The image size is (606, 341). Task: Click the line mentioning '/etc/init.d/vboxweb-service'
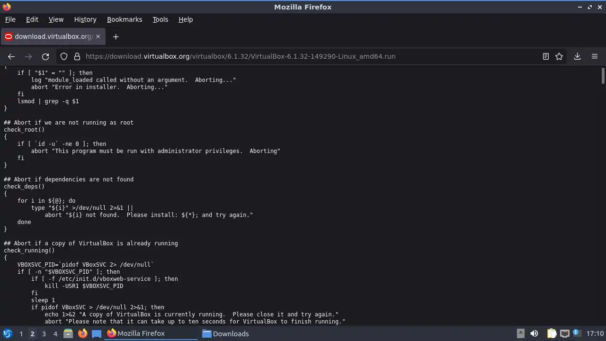pos(105,279)
